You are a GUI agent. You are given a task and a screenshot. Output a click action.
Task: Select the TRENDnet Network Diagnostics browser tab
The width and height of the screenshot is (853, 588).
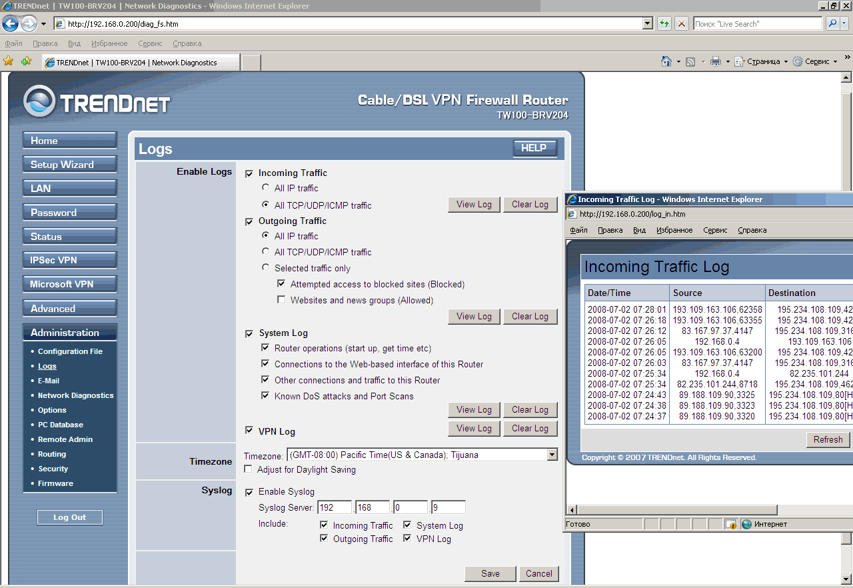tap(140, 63)
